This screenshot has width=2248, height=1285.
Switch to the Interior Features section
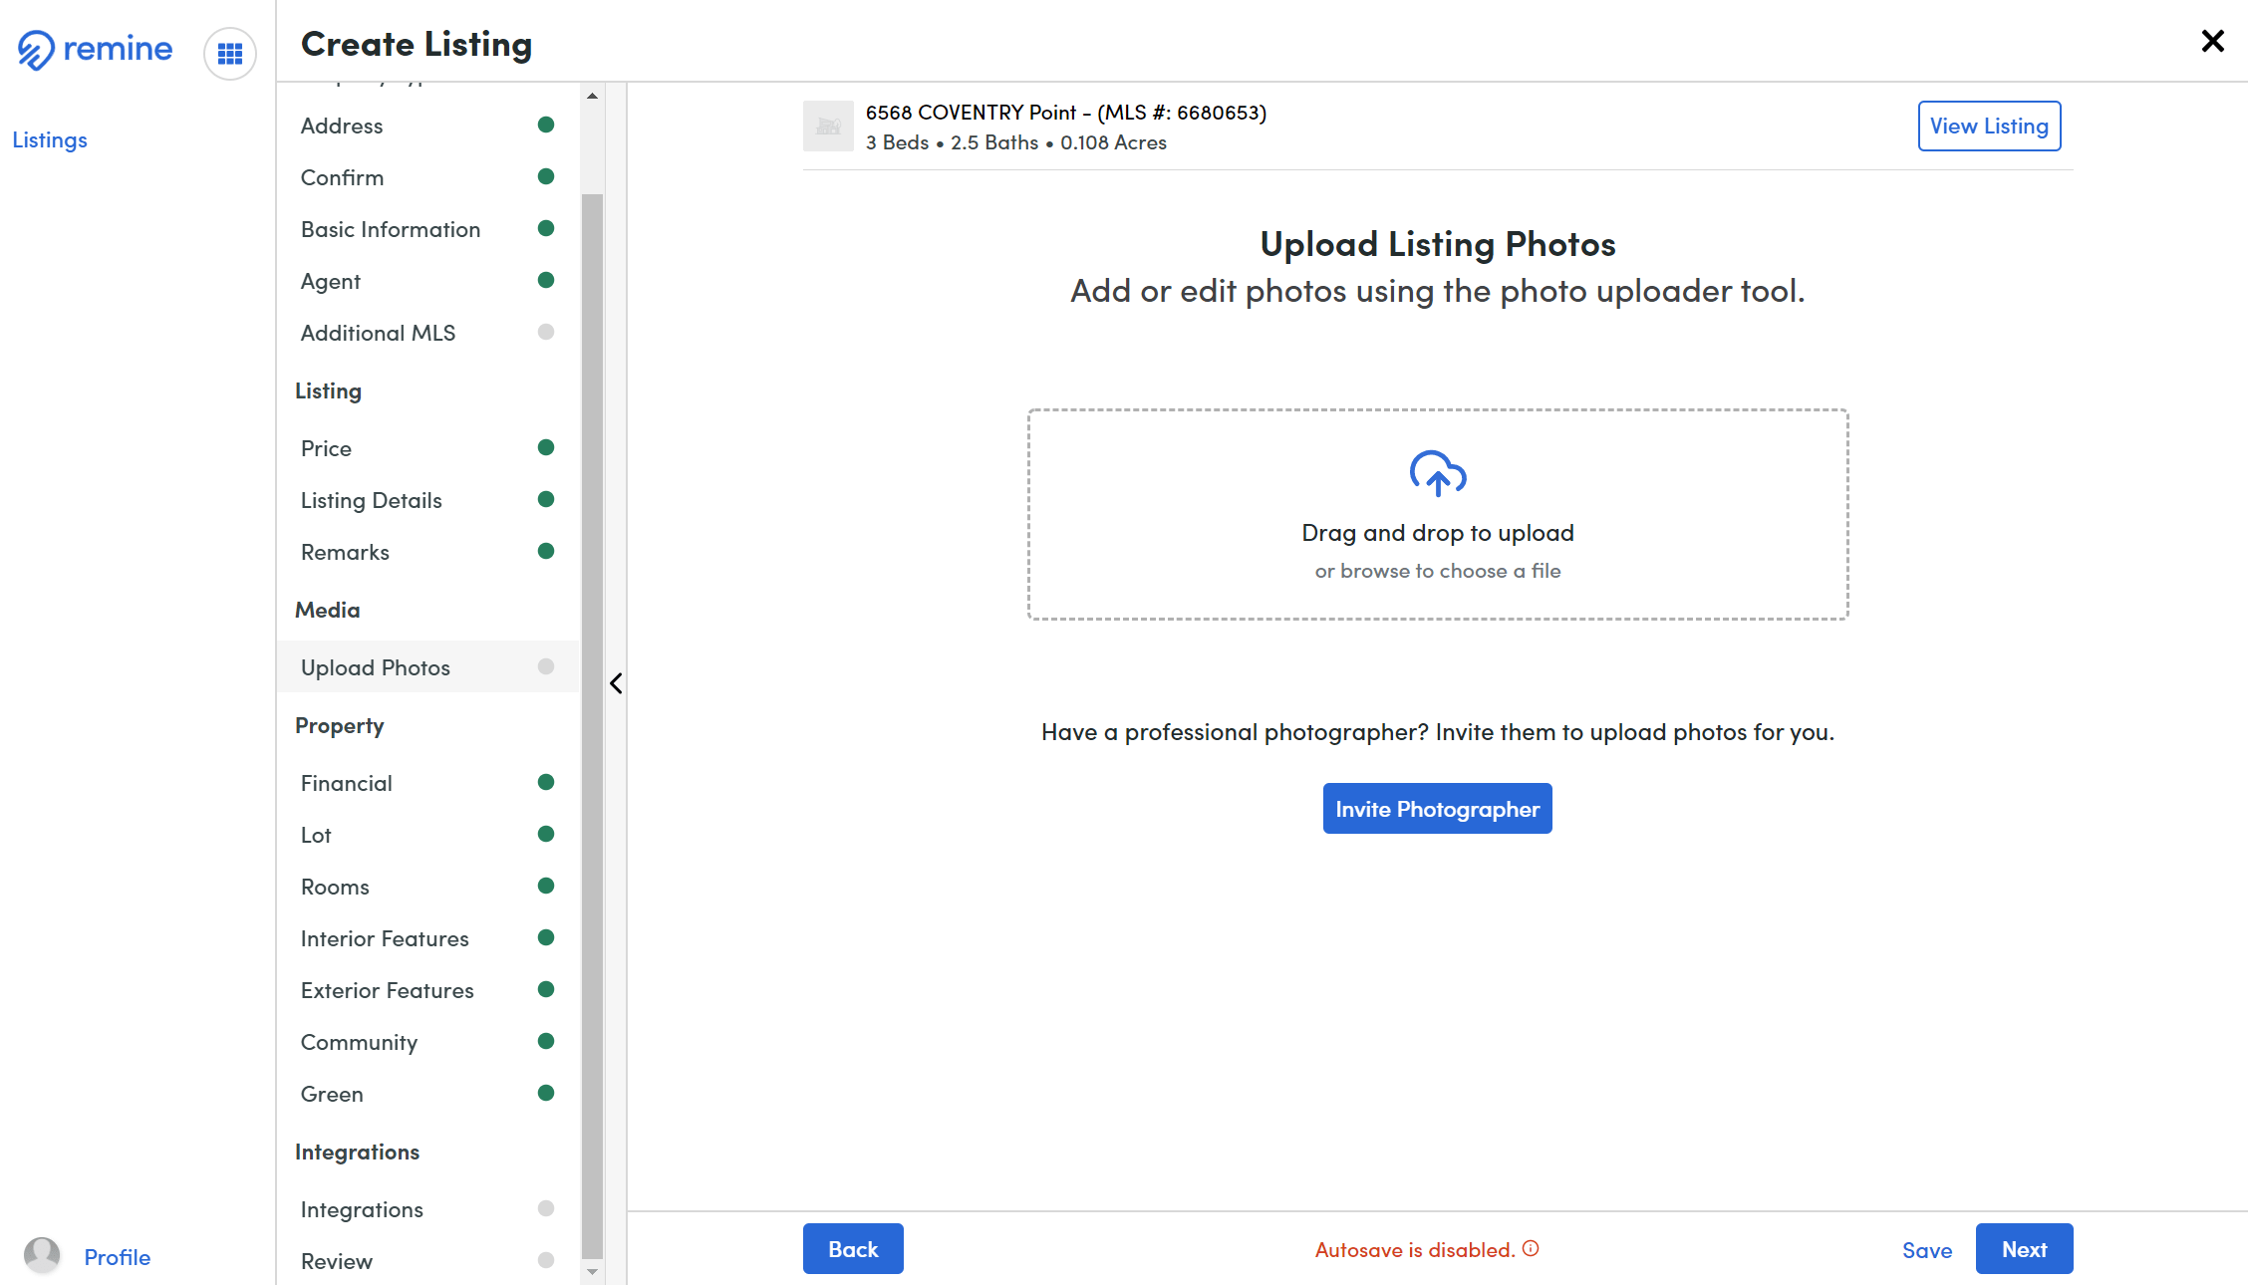point(385,937)
